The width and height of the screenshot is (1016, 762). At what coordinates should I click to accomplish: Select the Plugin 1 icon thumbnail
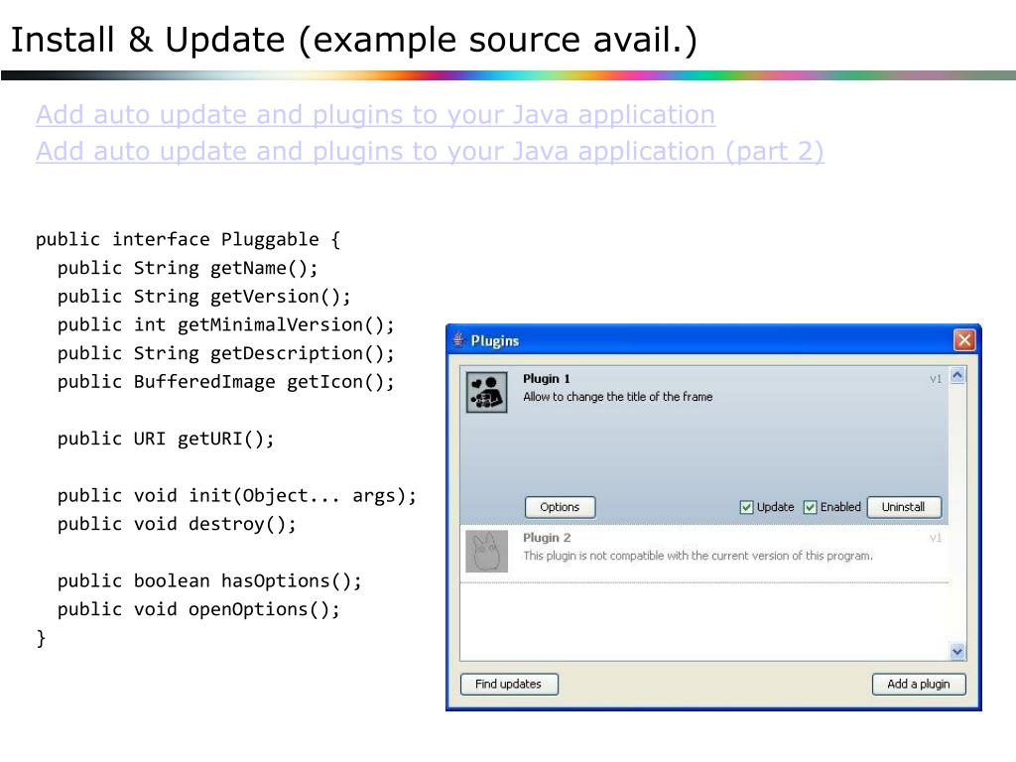click(x=486, y=392)
